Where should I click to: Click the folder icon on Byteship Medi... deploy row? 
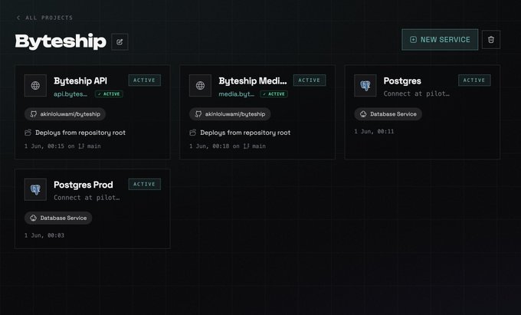[193, 133]
